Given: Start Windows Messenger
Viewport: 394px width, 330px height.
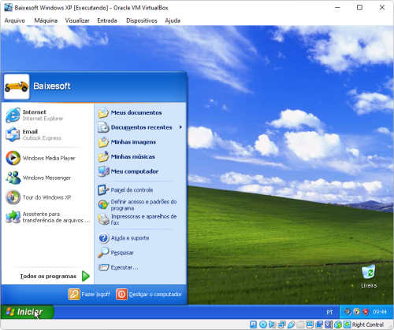Looking at the screenshot, I should click(47, 178).
